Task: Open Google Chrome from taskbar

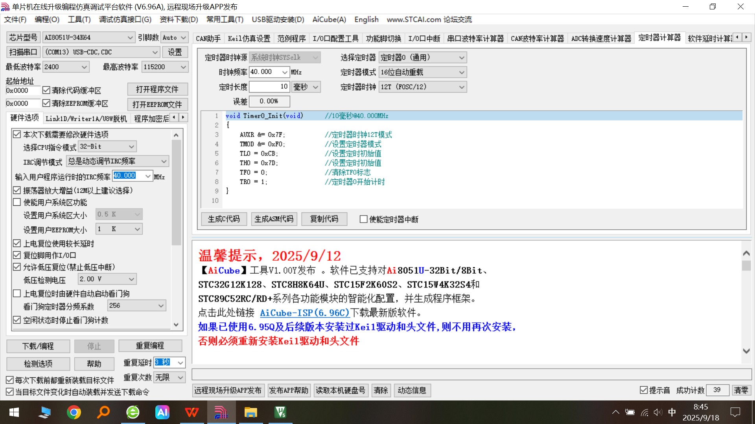Action: (74, 412)
